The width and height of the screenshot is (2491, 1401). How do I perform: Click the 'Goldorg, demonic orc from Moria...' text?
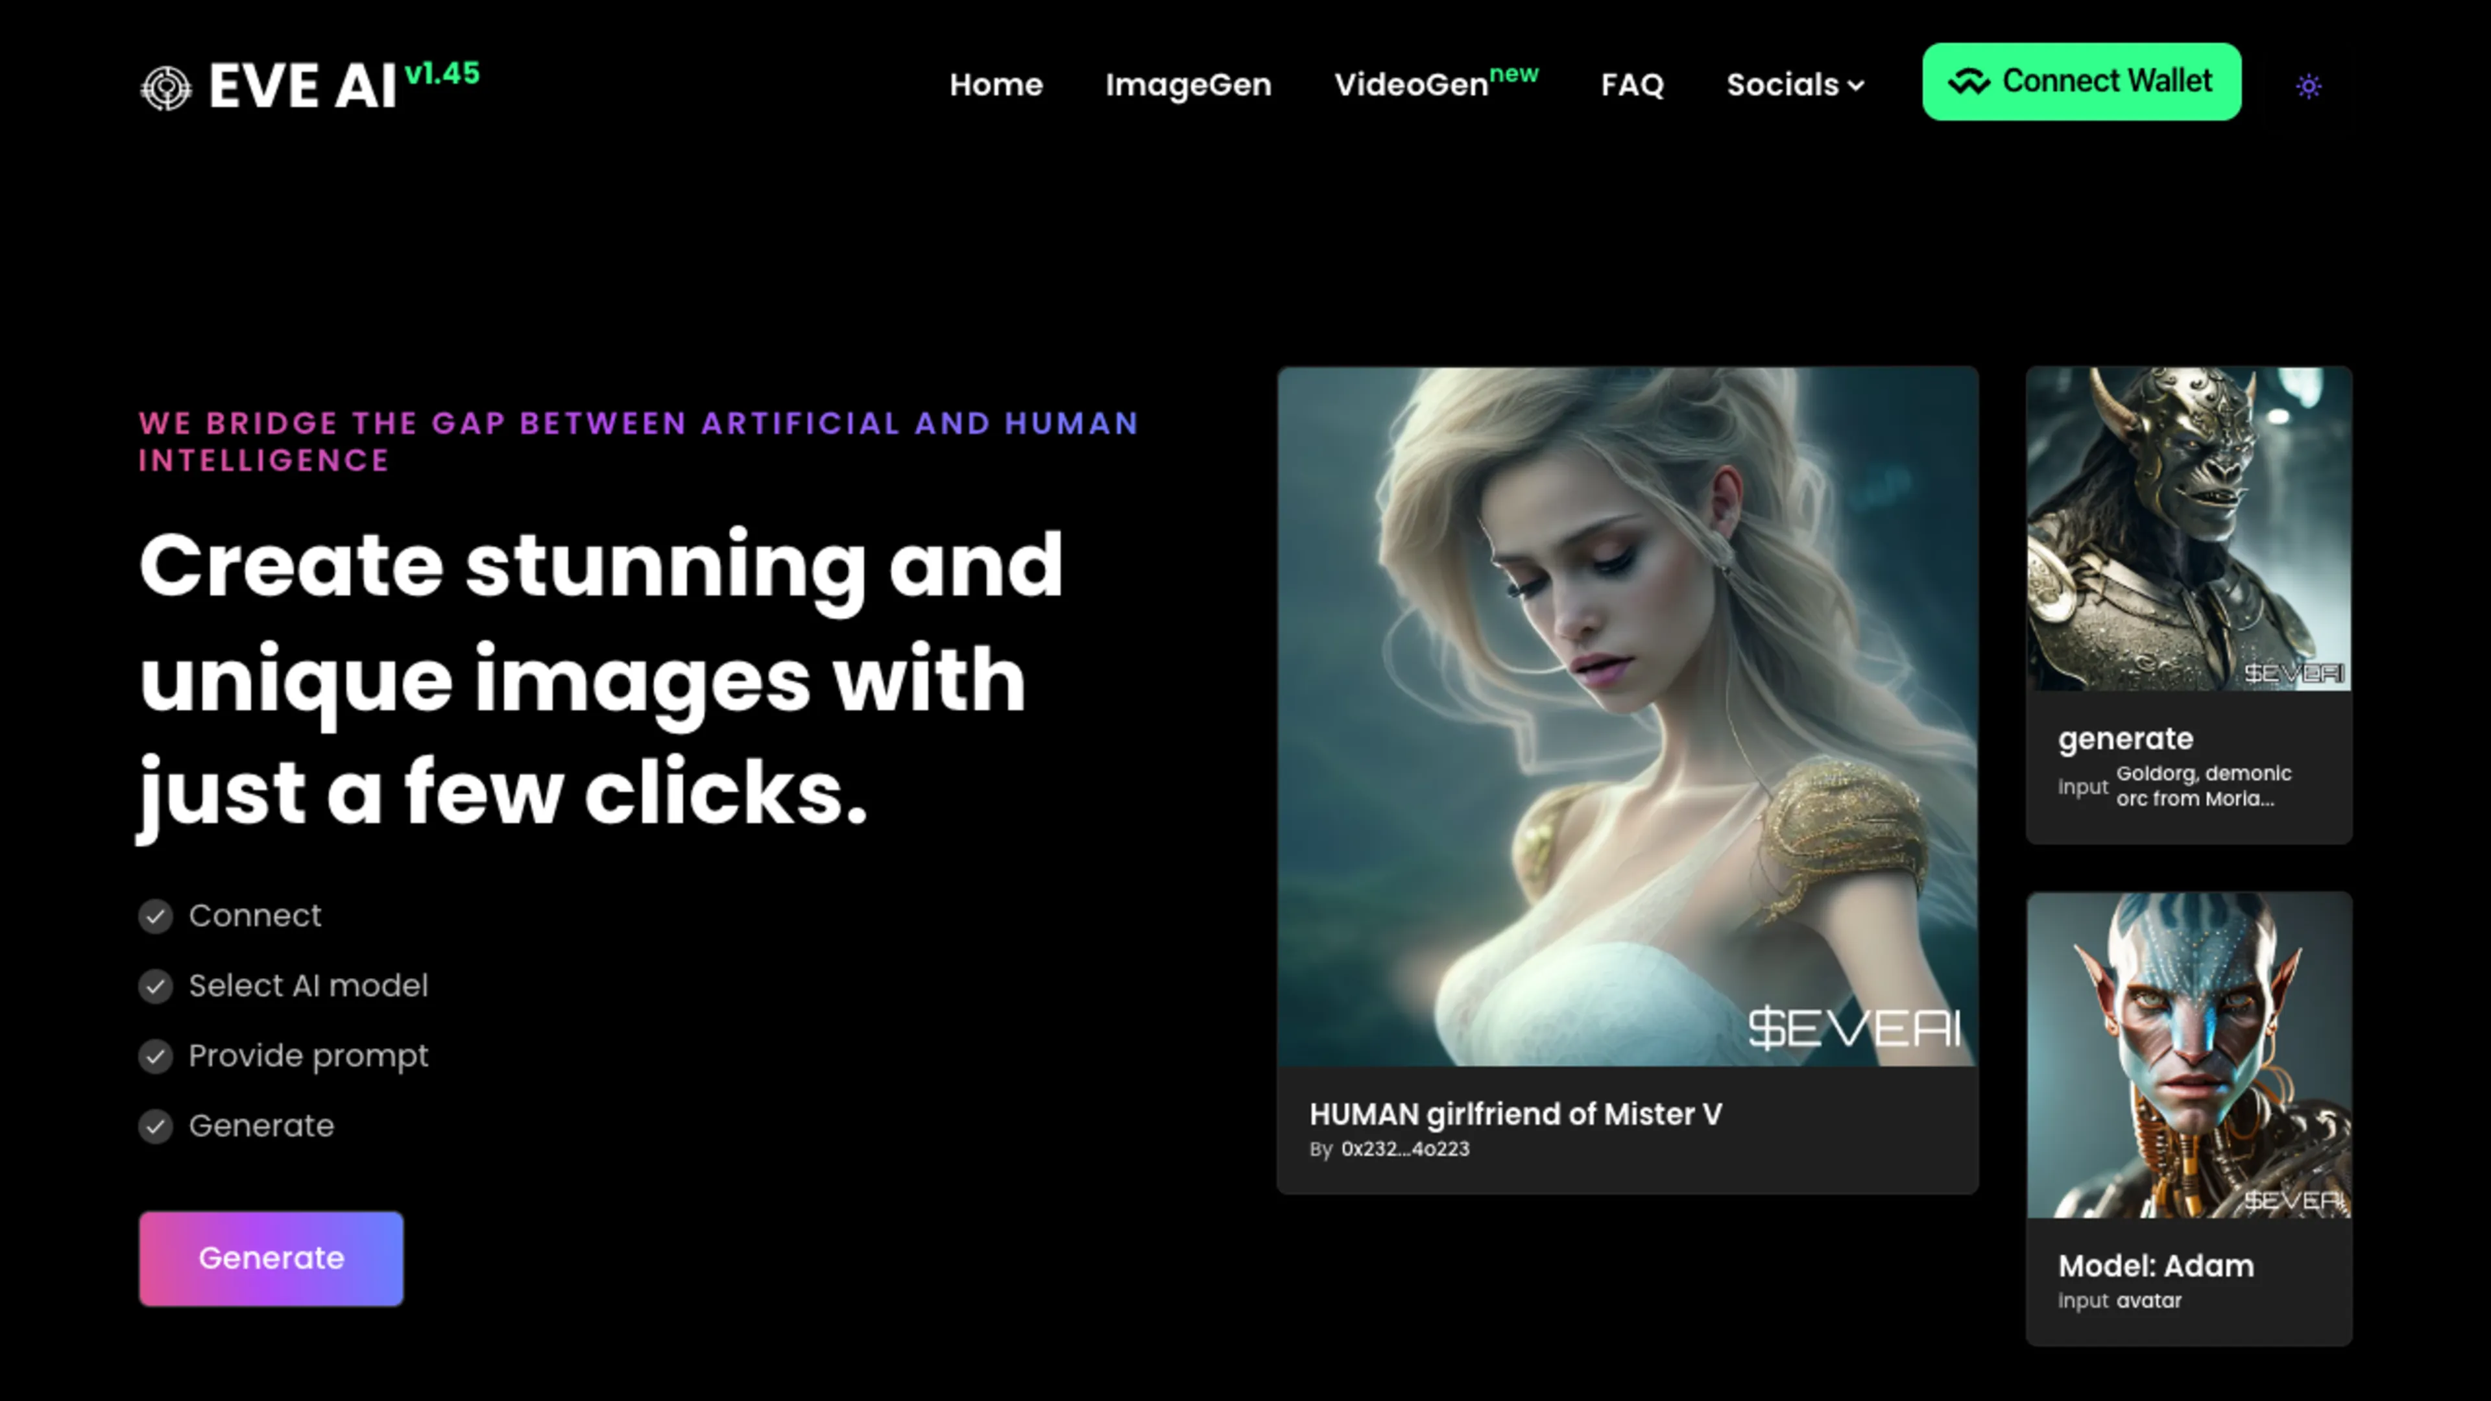[x=2204, y=786]
